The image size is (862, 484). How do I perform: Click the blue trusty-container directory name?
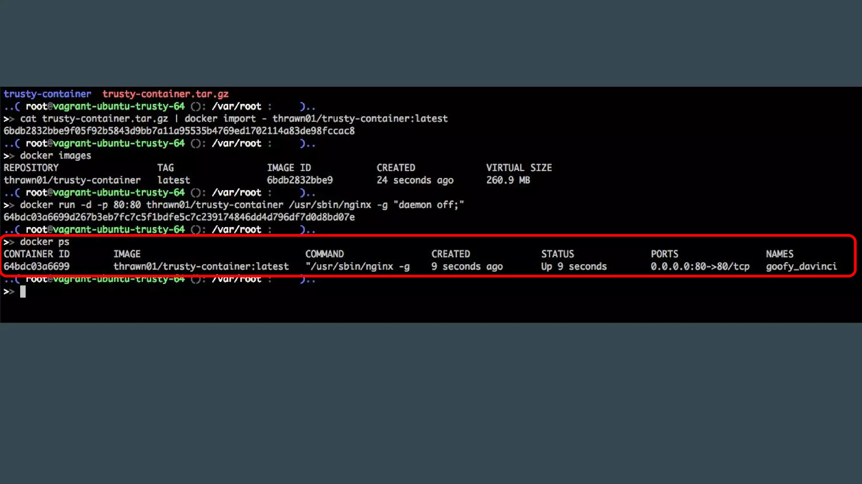tap(47, 94)
